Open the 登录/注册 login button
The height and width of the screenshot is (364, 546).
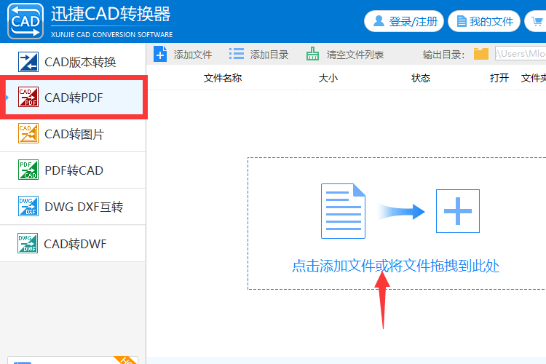(x=404, y=21)
